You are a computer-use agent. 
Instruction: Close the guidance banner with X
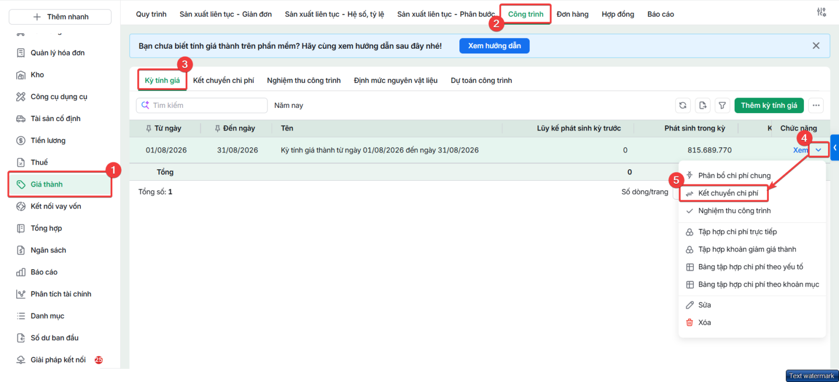(816, 46)
